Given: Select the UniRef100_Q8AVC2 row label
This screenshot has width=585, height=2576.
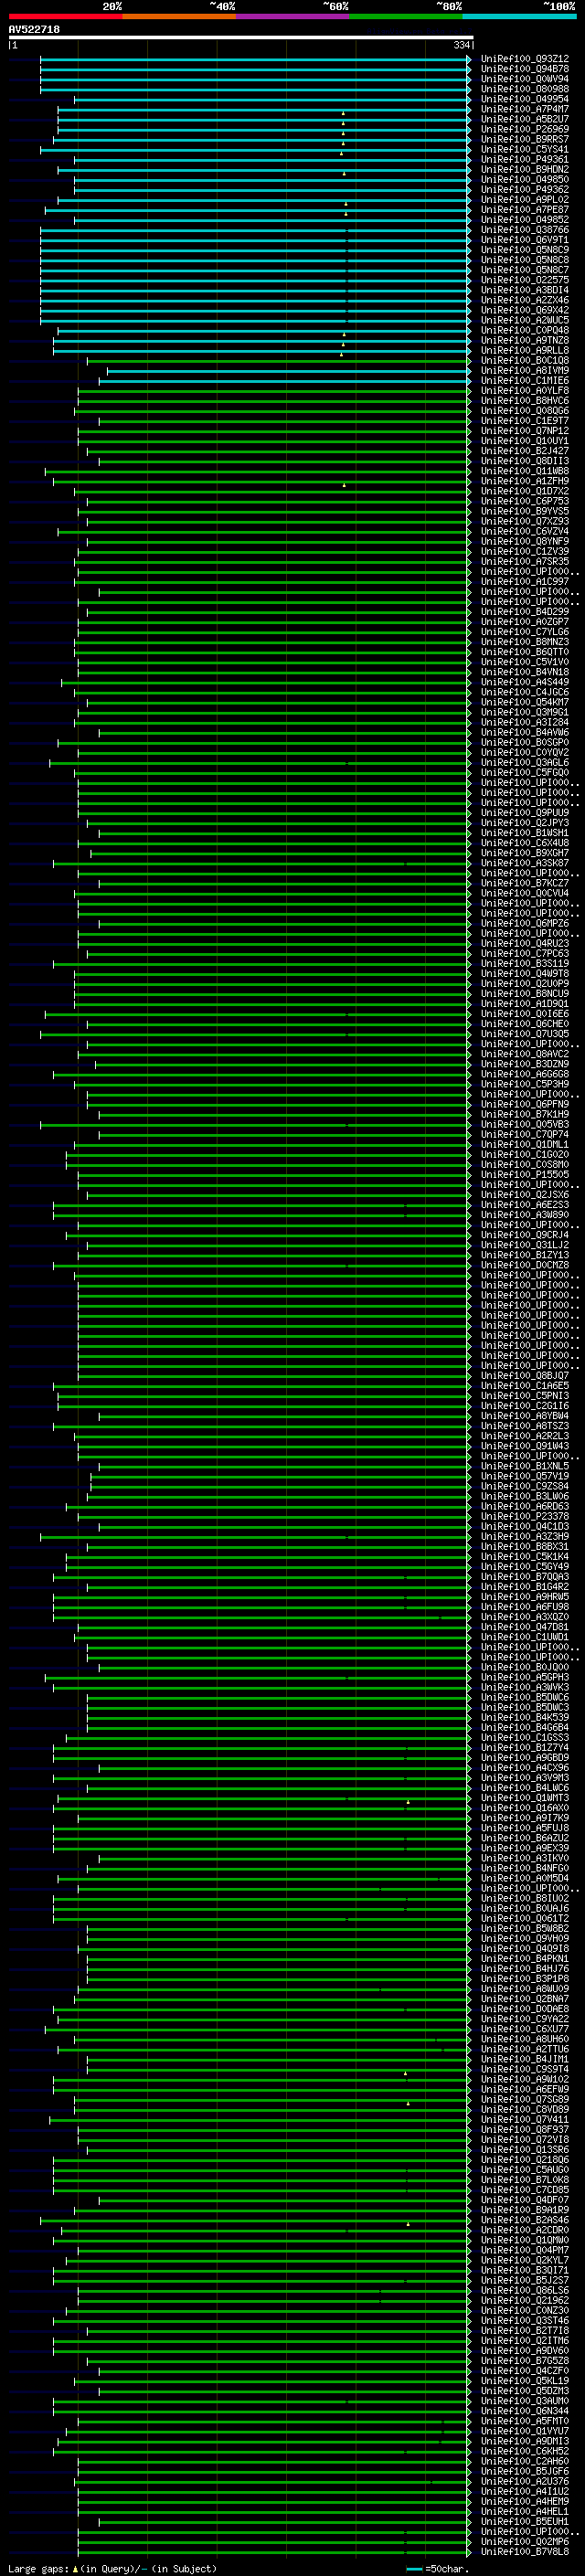Looking at the screenshot, I should pyautogui.click(x=525, y=1054).
